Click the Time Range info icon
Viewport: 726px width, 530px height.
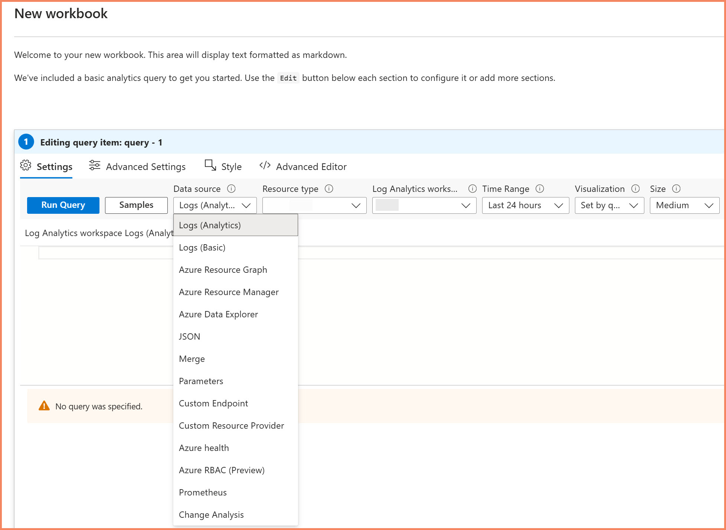click(540, 189)
